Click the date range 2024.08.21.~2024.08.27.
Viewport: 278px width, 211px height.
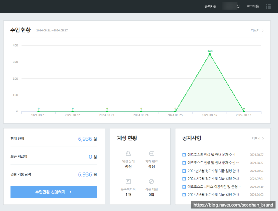pos(52,31)
